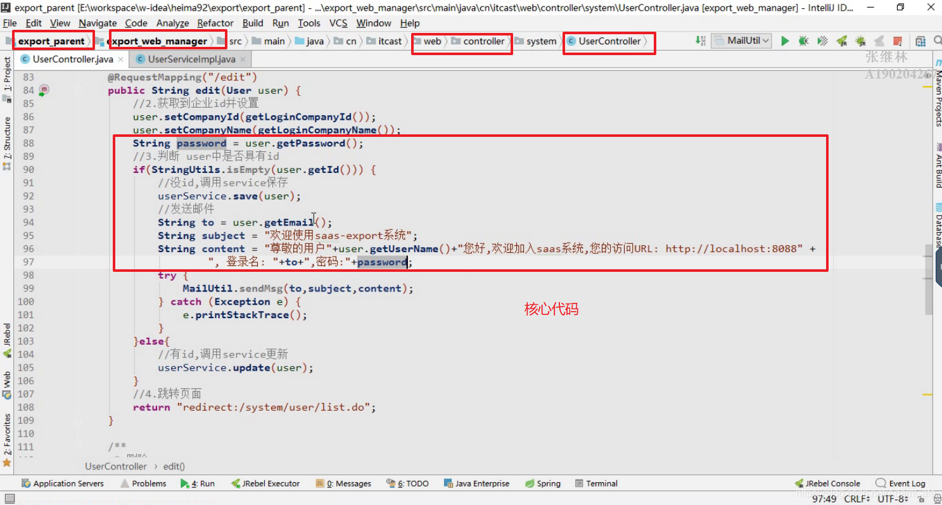This screenshot has height=505, width=942.
Task: Open the VCS menu
Action: [338, 23]
